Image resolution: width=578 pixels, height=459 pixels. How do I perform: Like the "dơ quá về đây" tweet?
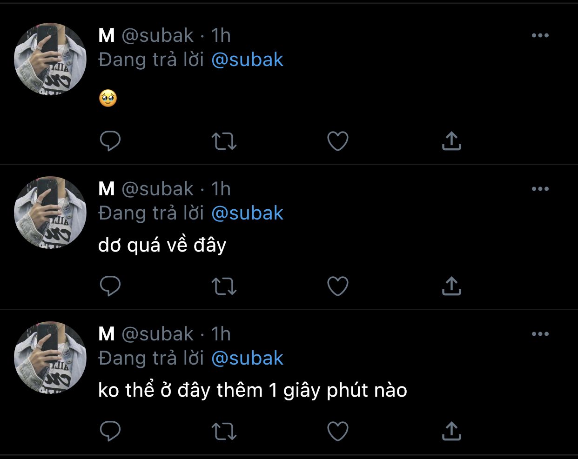(338, 286)
